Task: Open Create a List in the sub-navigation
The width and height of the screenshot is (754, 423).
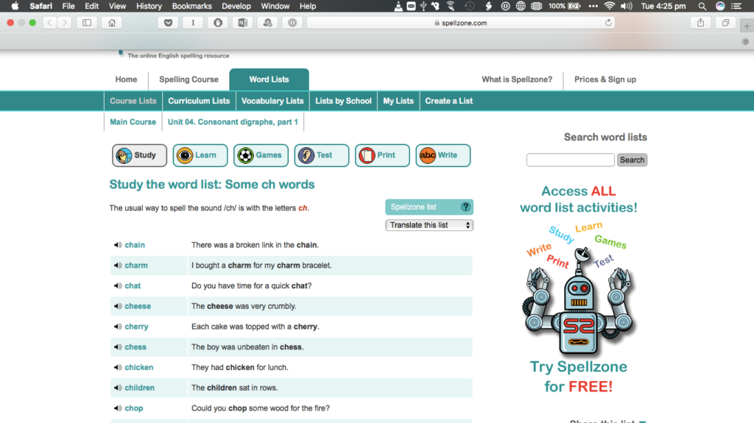Action: (x=448, y=101)
